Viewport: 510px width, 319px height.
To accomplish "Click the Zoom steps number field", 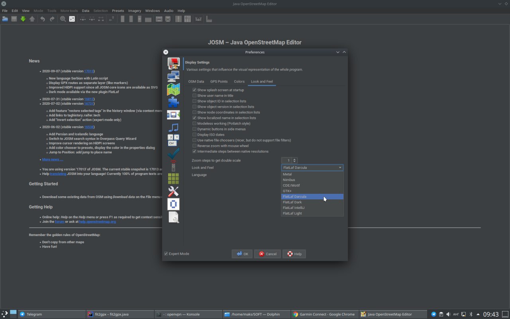I will [287, 160].
